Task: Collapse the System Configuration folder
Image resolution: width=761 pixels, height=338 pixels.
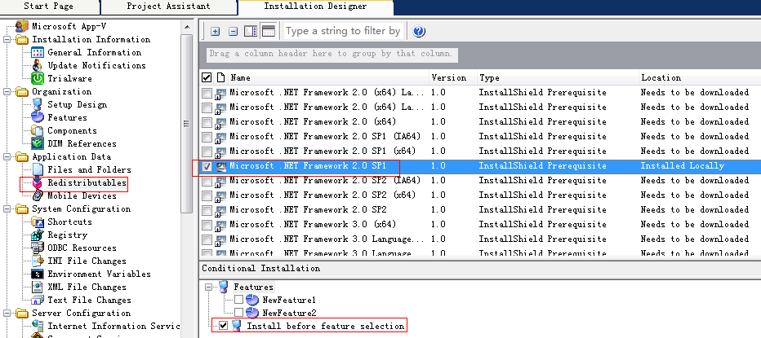Action: tap(7, 209)
